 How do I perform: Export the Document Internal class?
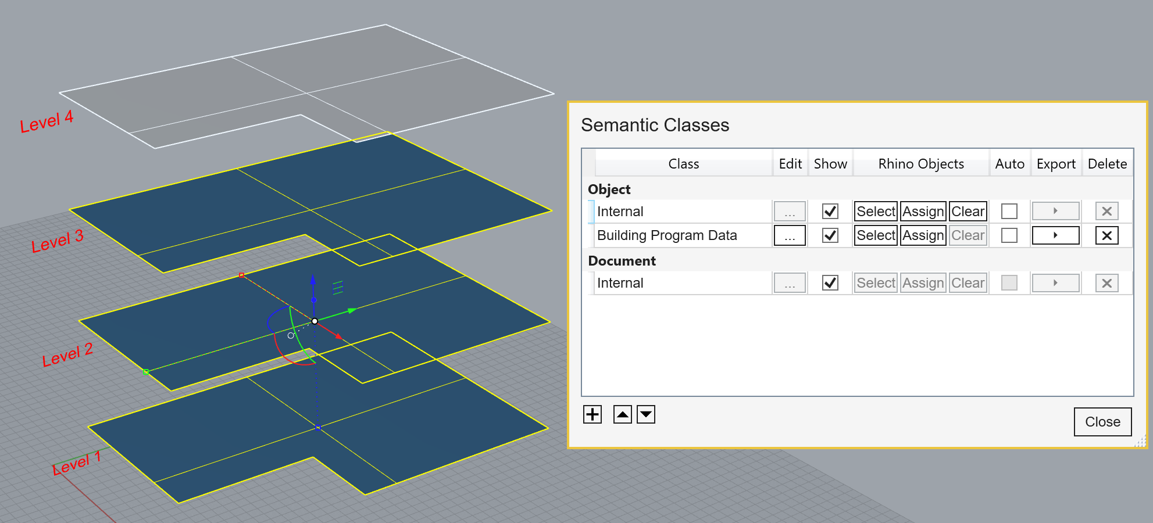[1056, 283]
